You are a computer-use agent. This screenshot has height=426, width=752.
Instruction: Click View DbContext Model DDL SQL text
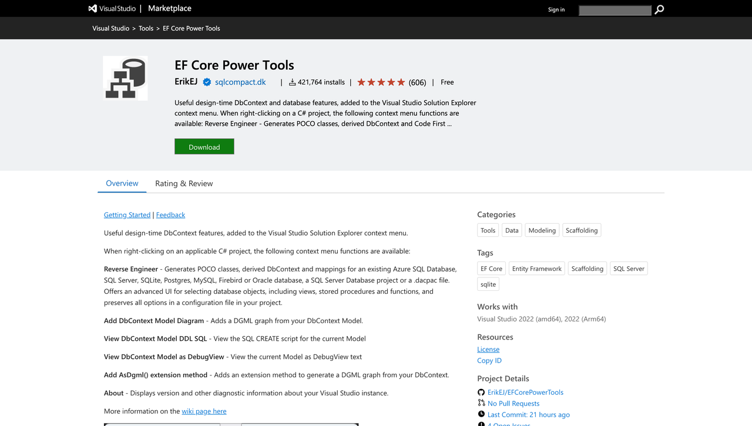156,338
